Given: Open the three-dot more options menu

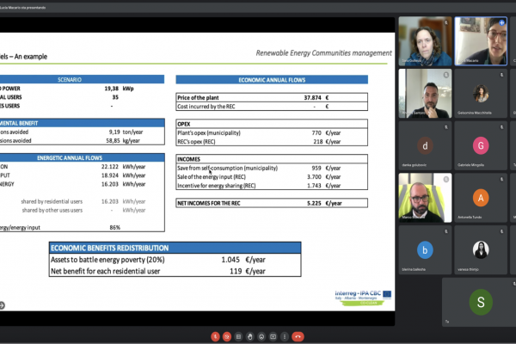Looking at the screenshot, I should click(285, 336).
